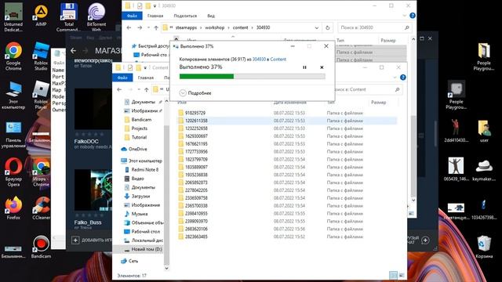Open Redmi Note 8 device in navigation pane

pyautogui.click(x=144, y=170)
